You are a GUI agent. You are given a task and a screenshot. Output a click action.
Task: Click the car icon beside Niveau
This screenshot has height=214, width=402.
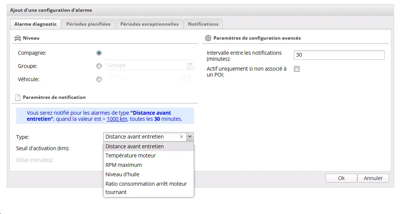[x=18, y=38]
